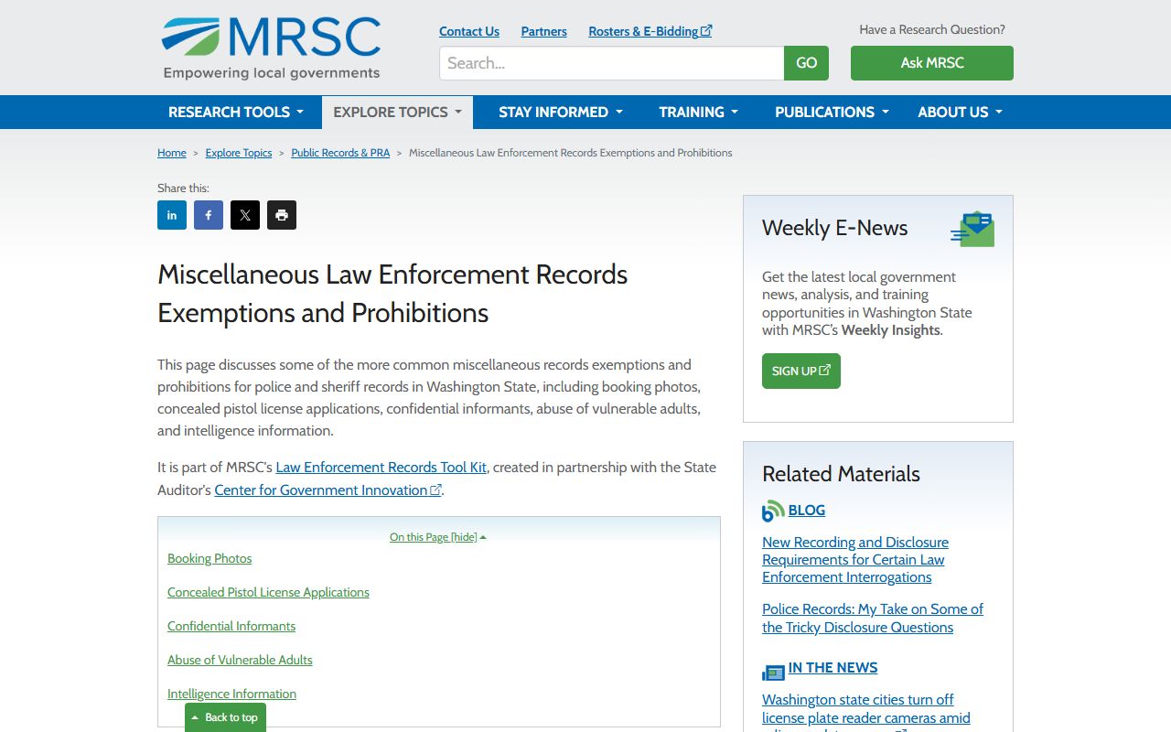
Task: Open Law Enforcement Records Tool Kit link
Action: [381, 468]
